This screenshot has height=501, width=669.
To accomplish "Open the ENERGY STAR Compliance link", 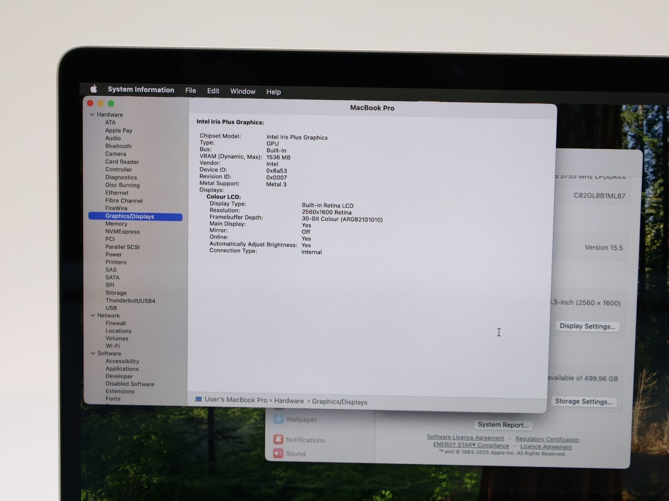I will [x=471, y=445].
